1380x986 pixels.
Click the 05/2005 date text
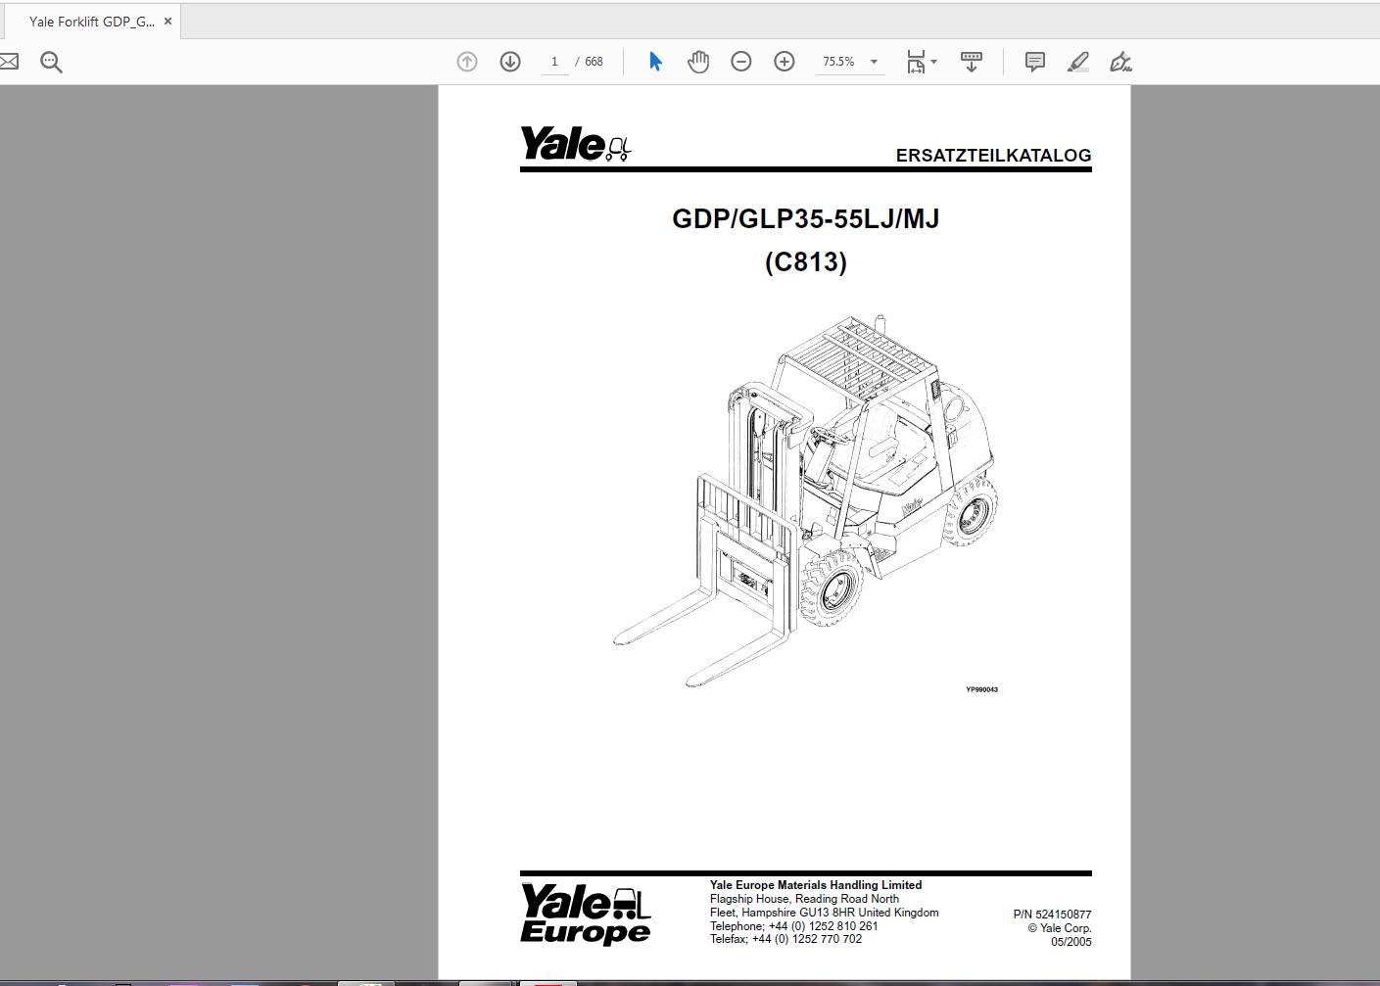[x=1071, y=942]
